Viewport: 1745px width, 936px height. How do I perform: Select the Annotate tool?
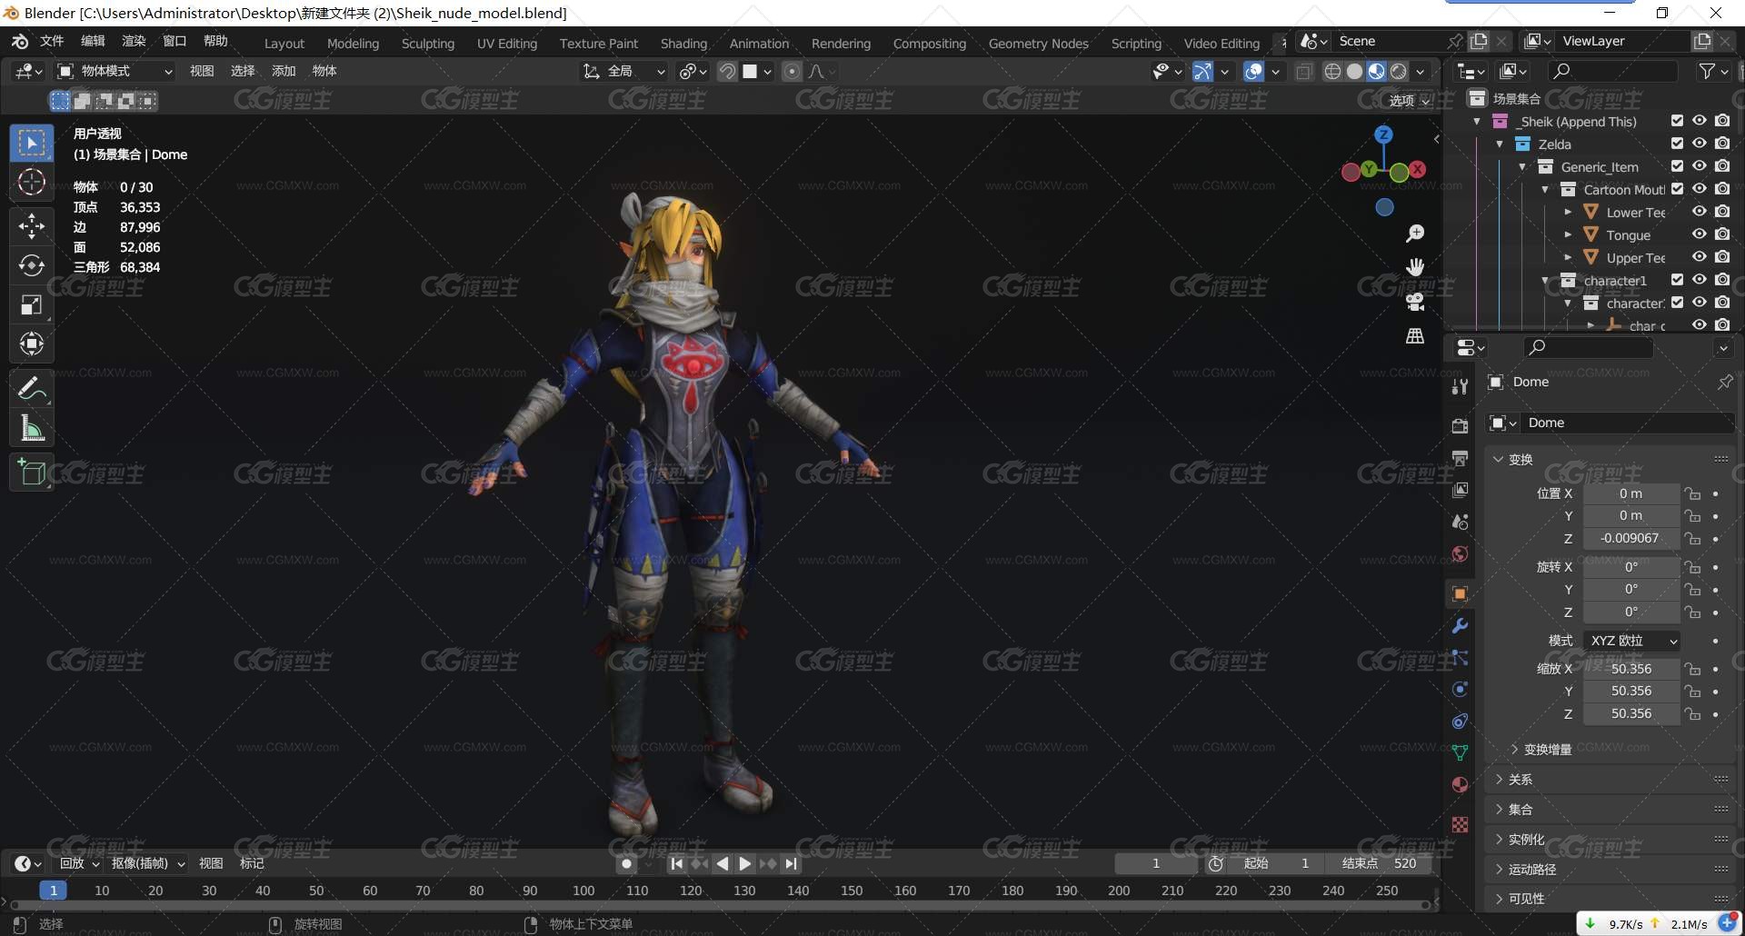[32, 389]
